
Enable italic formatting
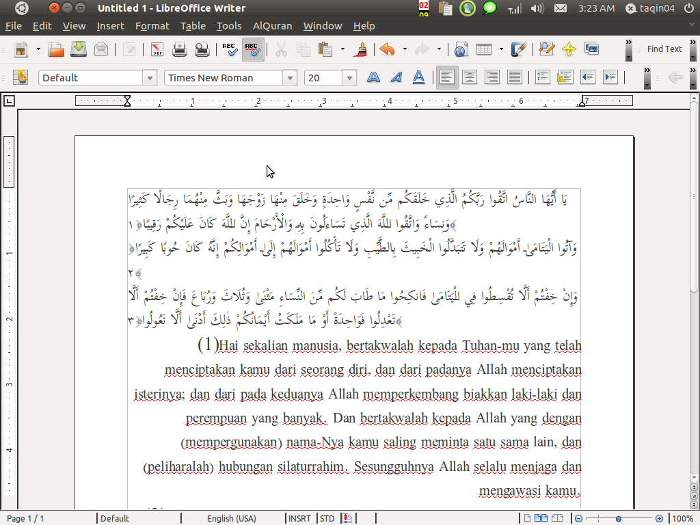click(396, 77)
